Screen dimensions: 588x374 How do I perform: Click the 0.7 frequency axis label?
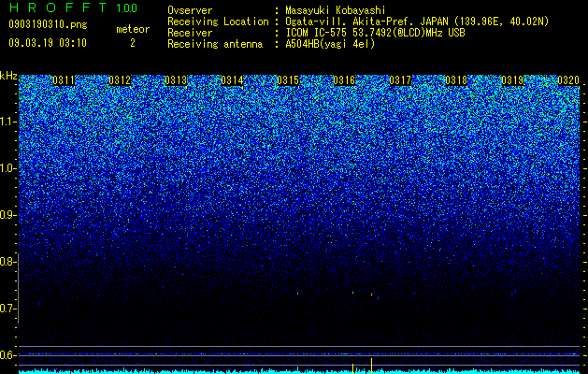pyautogui.click(x=7, y=309)
